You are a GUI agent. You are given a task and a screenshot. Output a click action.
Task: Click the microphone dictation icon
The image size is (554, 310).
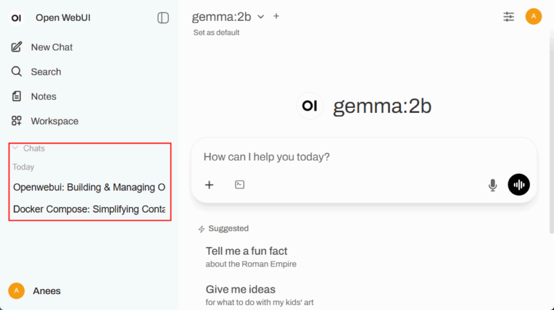pos(493,185)
